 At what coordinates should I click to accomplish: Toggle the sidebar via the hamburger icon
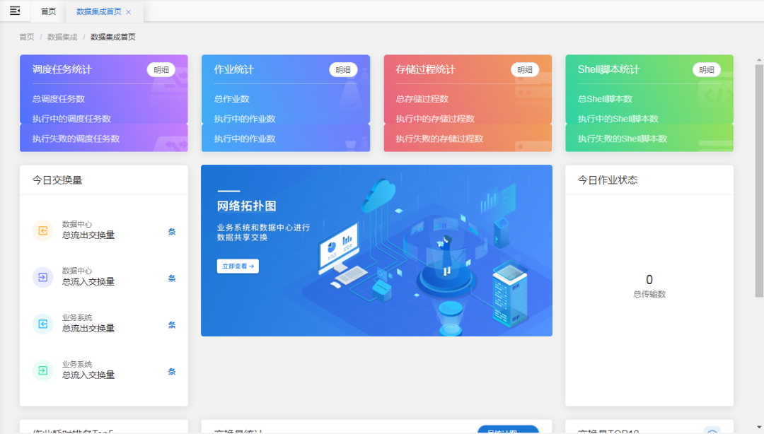[x=15, y=11]
